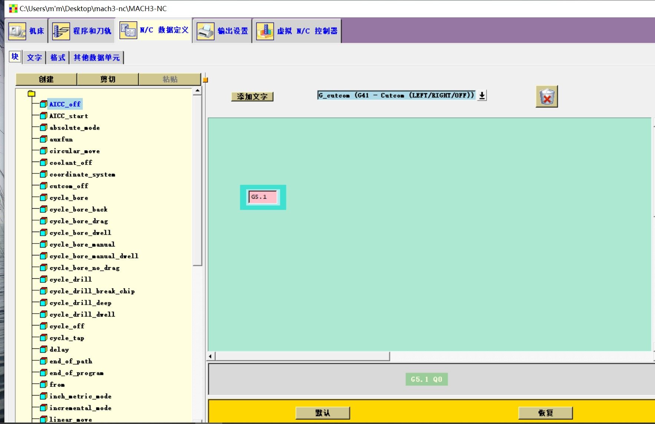Viewport: 655px width, 424px height.
Task: Select the pink G5.1 word in the block
Action: (x=263, y=197)
